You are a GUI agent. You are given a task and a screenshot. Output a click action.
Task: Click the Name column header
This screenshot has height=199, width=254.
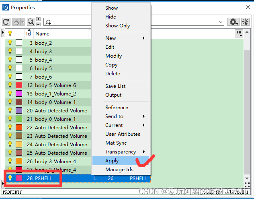point(43,34)
